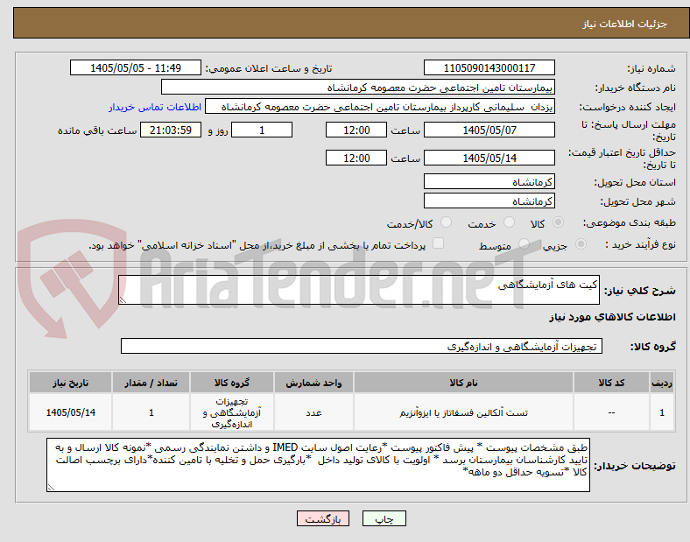The image size is (690, 542).
Task: Click the remaining time countdown field
Action: pos(170,130)
